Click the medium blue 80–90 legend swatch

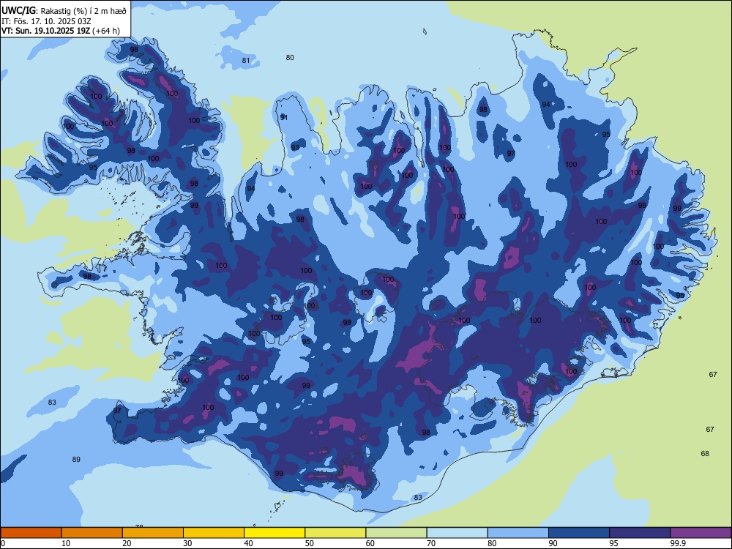(x=518, y=533)
